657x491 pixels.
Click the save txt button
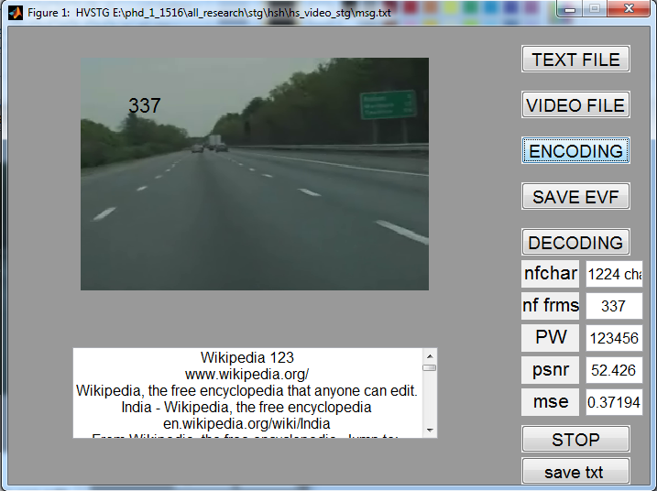pyautogui.click(x=575, y=472)
